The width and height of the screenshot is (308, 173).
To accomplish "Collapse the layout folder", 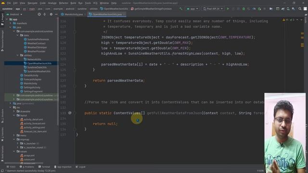I will click(14, 115).
